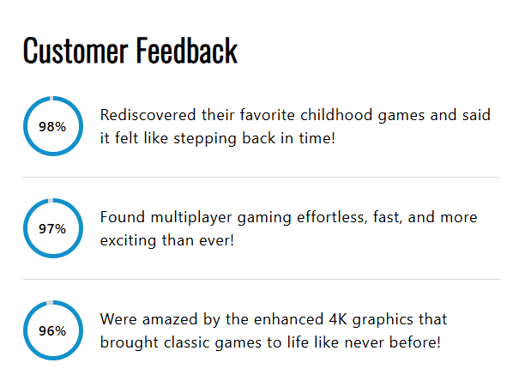Select the '96%' percentage label
This screenshot has width=519, height=369.
tap(52, 330)
